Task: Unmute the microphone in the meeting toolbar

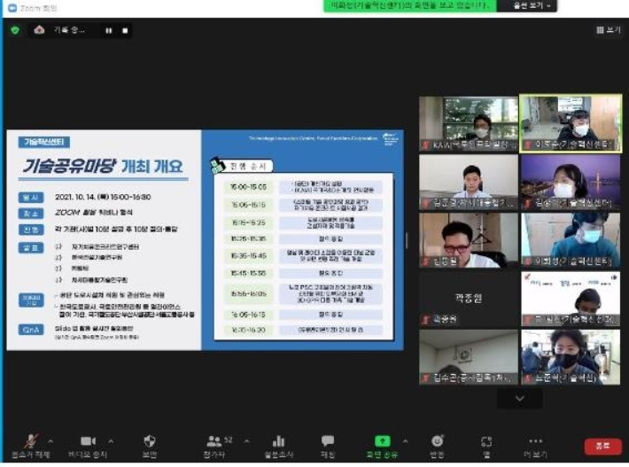Action: [33, 441]
